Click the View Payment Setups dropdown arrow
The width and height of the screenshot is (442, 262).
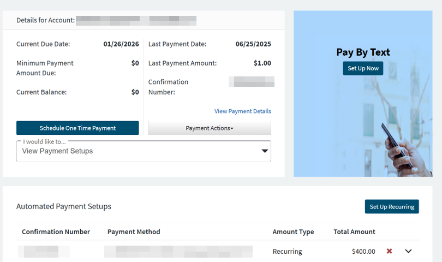click(265, 151)
